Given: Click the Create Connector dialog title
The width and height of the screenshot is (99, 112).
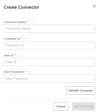Looking at the screenshot, I should tap(22, 7).
